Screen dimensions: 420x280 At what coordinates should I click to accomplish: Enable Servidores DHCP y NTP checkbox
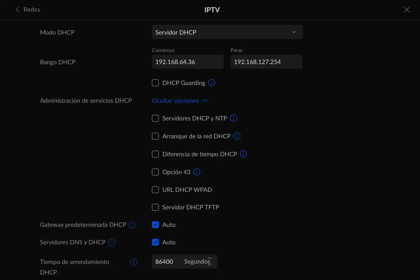tap(155, 118)
